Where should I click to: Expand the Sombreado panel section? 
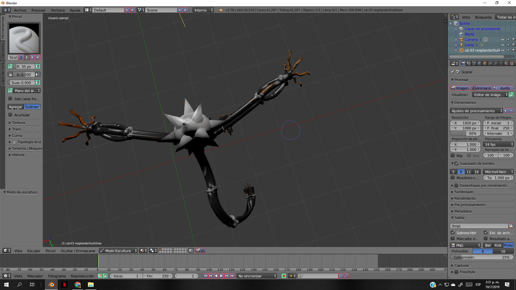click(463, 192)
